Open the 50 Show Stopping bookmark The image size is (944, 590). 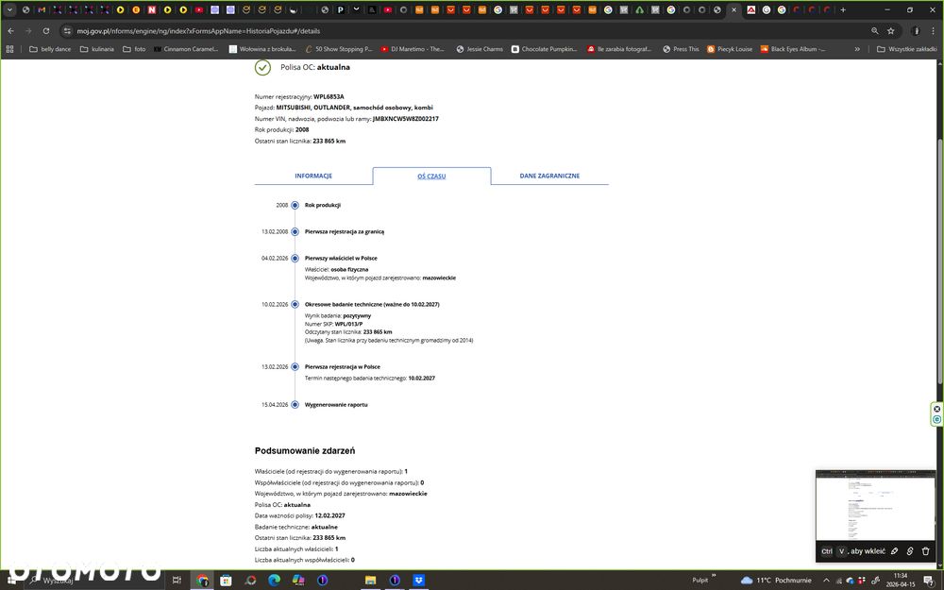tap(339, 49)
